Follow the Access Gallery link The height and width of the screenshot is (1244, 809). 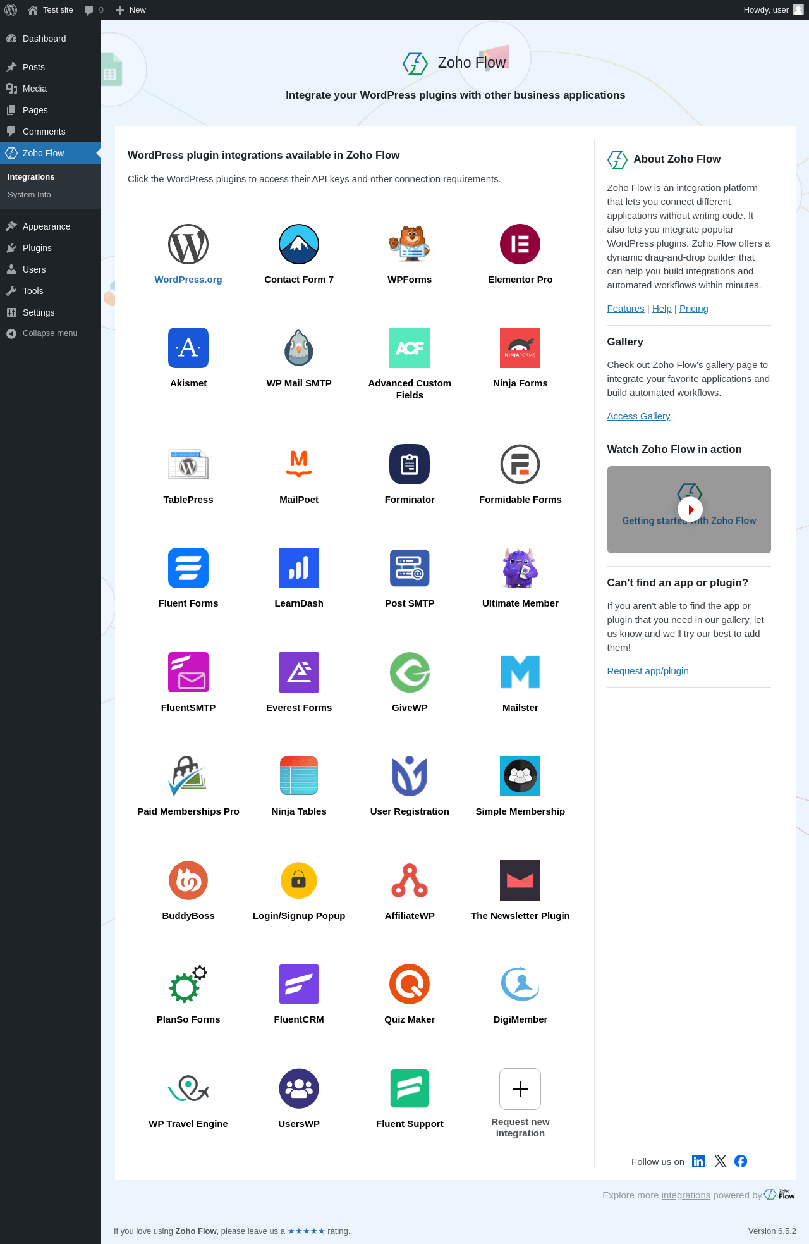pyautogui.click(x=638, y=416)
